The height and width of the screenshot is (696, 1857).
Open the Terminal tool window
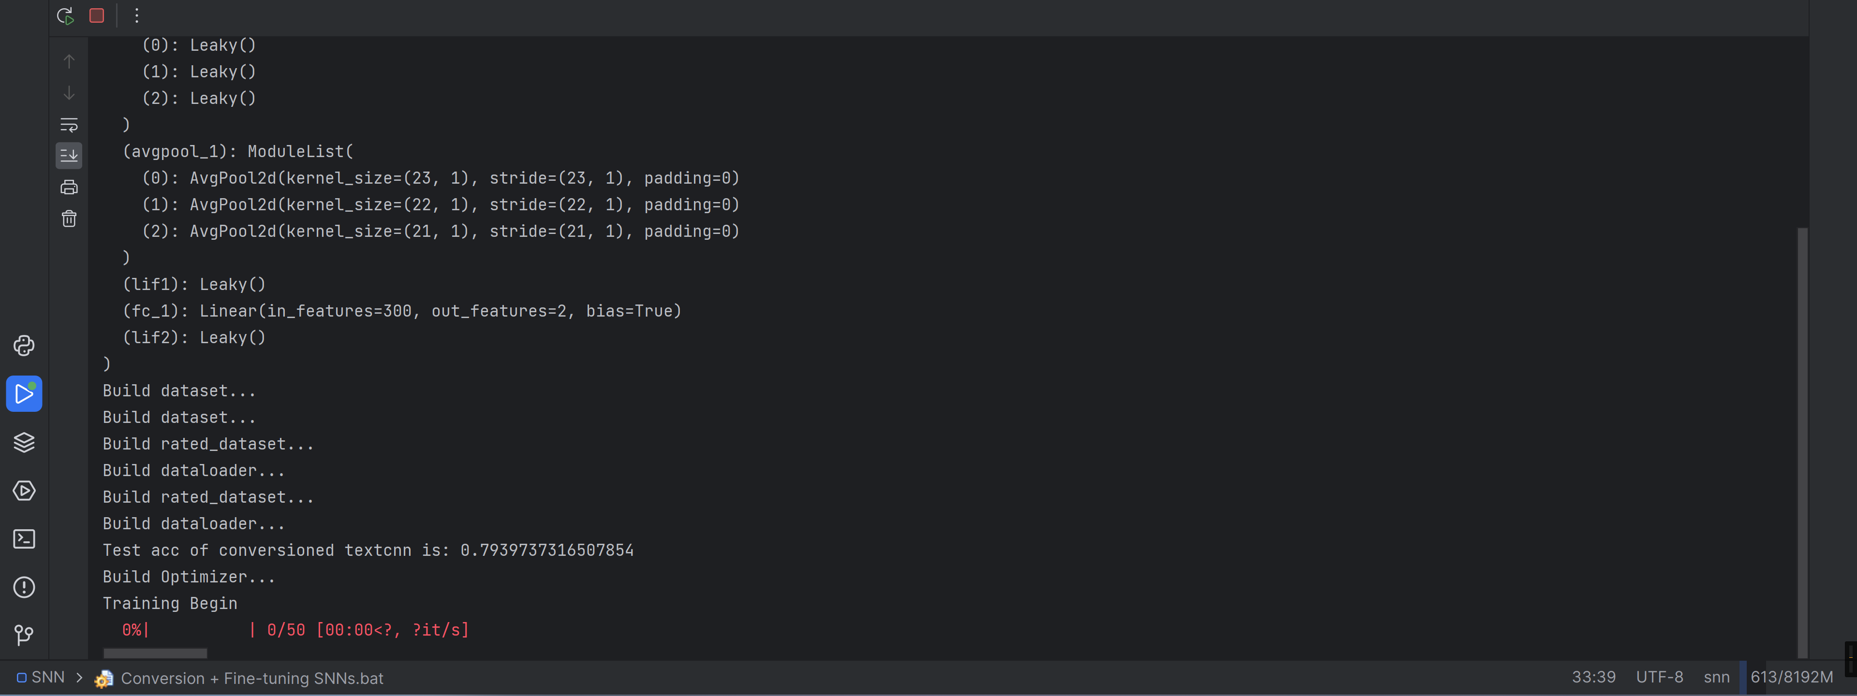[x=24, y=539]
